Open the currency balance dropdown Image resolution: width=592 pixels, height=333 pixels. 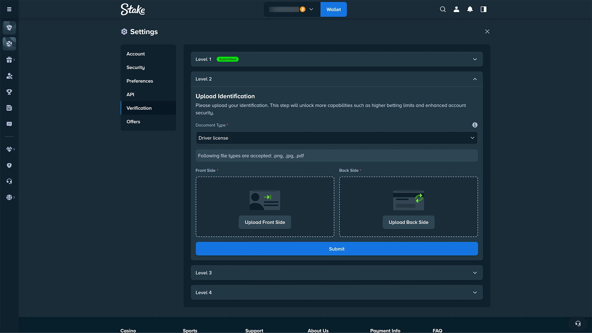tap(292, 9)
